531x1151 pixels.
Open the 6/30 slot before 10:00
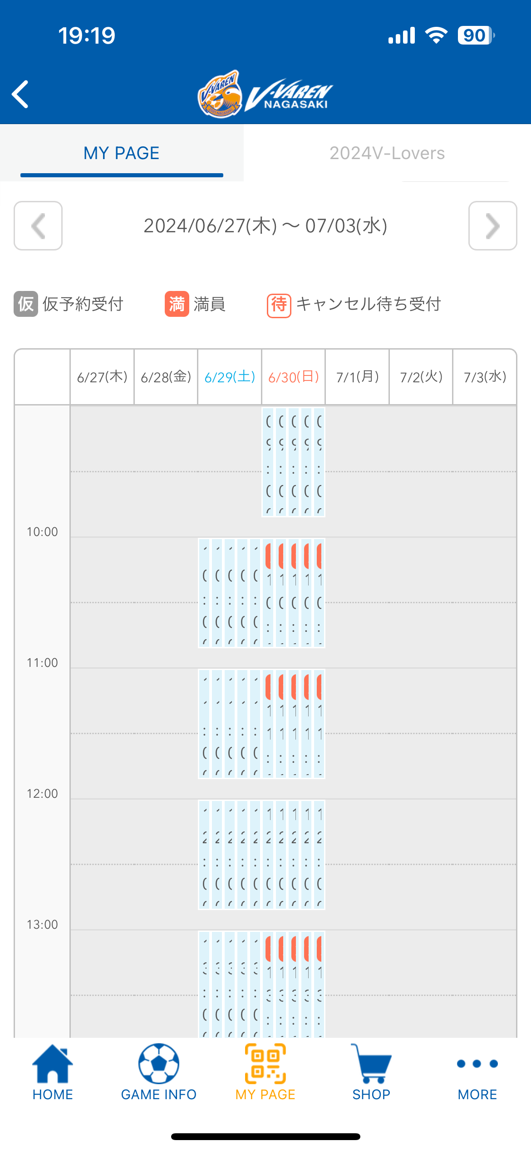tap(294, 462)
